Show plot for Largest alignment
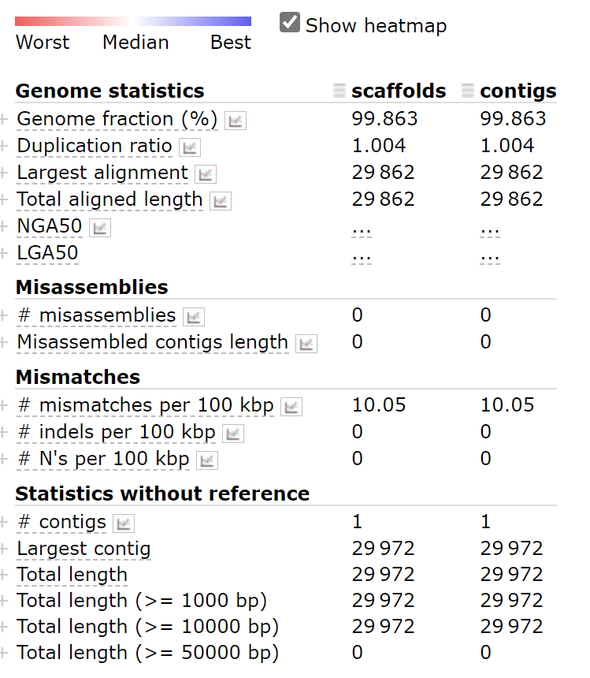Viewport: 590px width, 678px height. point(206,174)
